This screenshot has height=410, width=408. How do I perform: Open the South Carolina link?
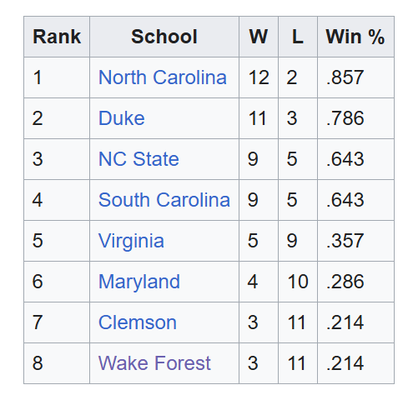164,200
